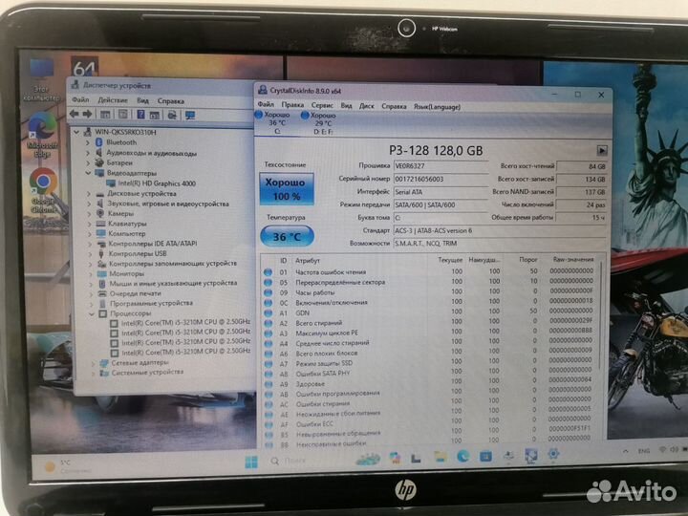Click the SMART attribute list scrollbar

pos(601,316)
